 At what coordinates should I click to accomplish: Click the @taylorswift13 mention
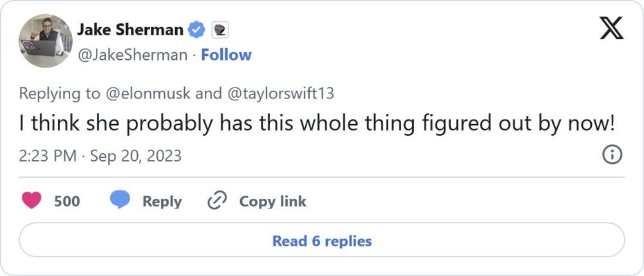279,93
